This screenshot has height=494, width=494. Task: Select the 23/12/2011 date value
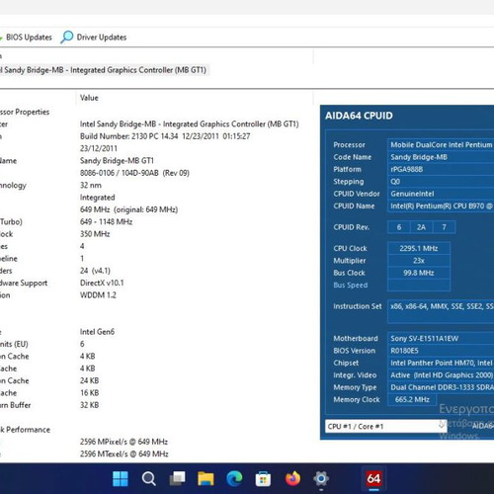click(99, 148)
